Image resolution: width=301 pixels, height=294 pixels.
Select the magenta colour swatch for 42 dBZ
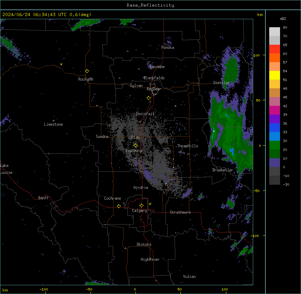274,110
